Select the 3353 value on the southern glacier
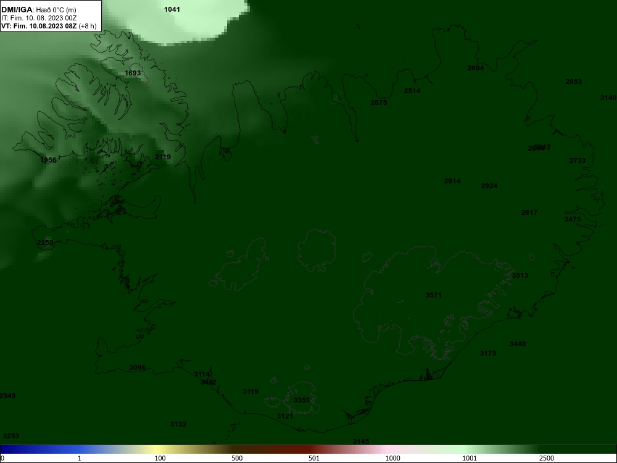This screenshot has width=617, height=463. coord(302,400)
